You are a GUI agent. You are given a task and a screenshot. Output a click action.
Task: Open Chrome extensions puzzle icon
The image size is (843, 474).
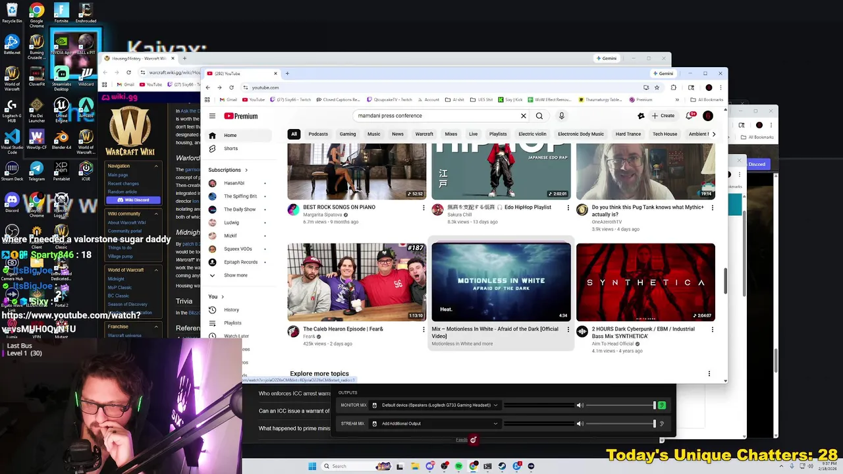pos(673,88)
